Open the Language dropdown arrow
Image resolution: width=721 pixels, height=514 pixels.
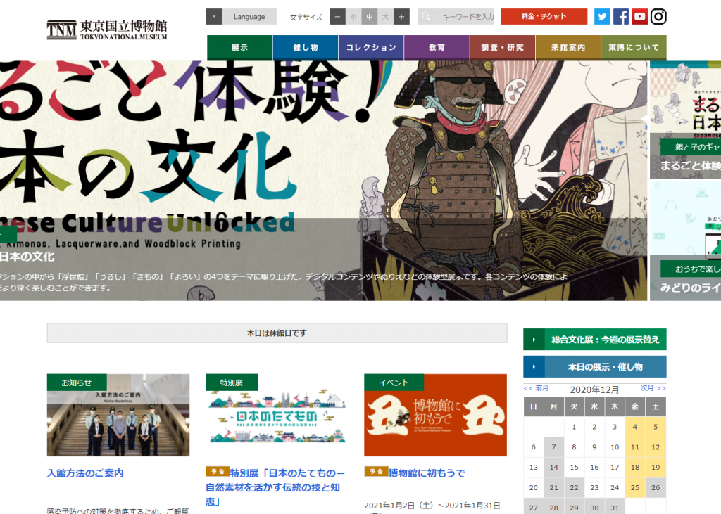pyautogui.click(x=214, y=17)
